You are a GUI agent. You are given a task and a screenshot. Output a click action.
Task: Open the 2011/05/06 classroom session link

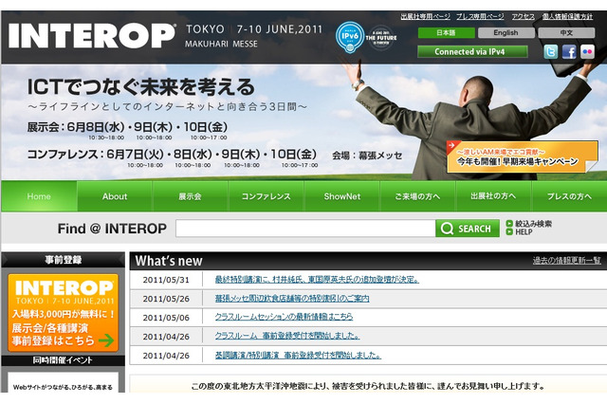[x=284, y=317]
